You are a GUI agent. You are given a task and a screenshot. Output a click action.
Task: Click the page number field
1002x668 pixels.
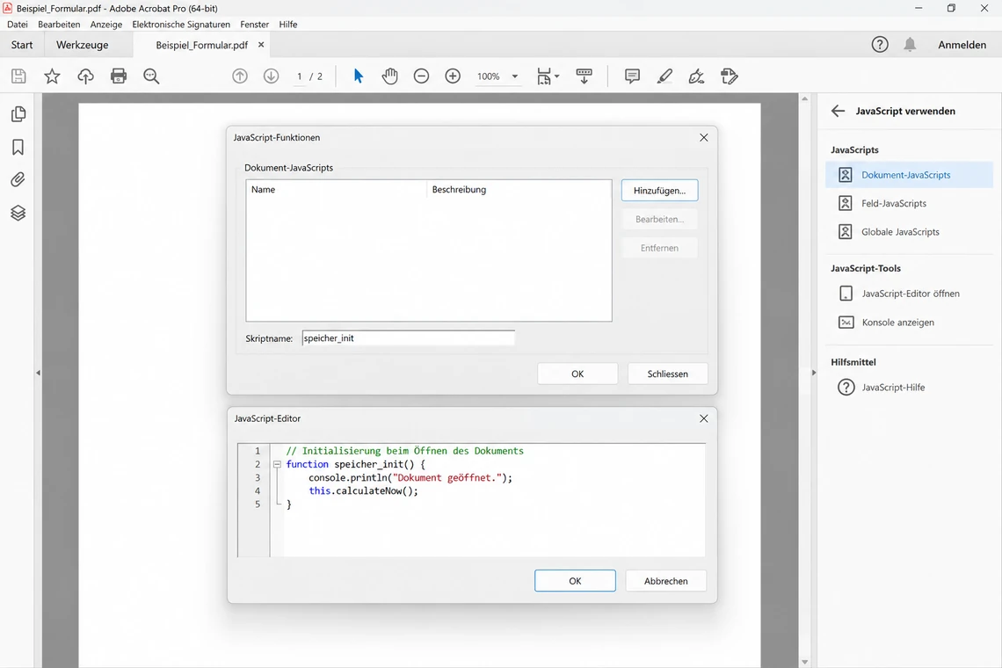299,76
